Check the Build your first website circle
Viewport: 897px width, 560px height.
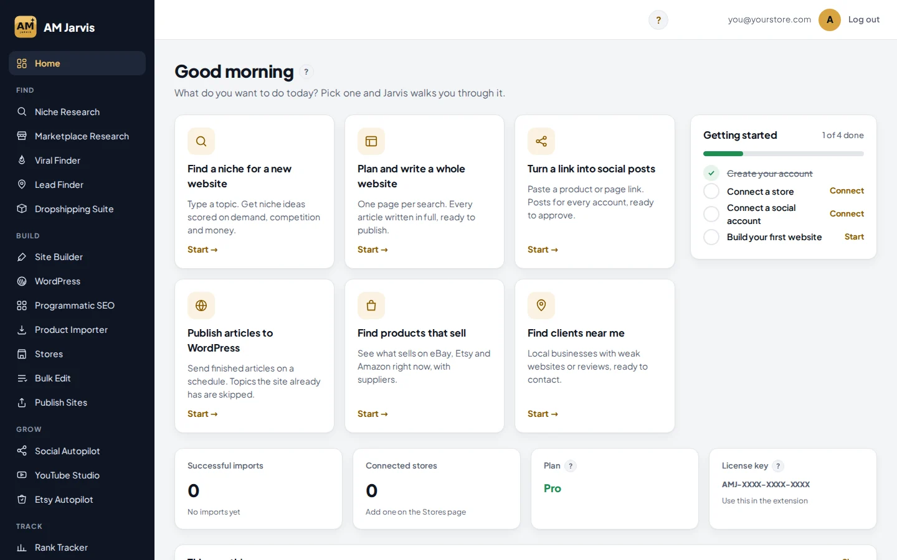711,237
